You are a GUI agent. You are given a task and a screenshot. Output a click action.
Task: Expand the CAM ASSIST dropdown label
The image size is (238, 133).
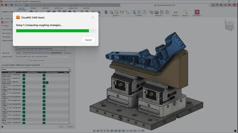(x=197, y=16)
